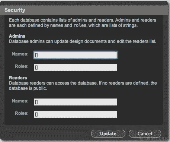This screenshot has height=142, width=170.
Task: Focus the Admins Roles input field
Action: click(76, 67)
